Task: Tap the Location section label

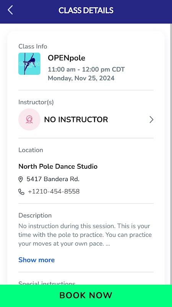Action: point(31,150)
